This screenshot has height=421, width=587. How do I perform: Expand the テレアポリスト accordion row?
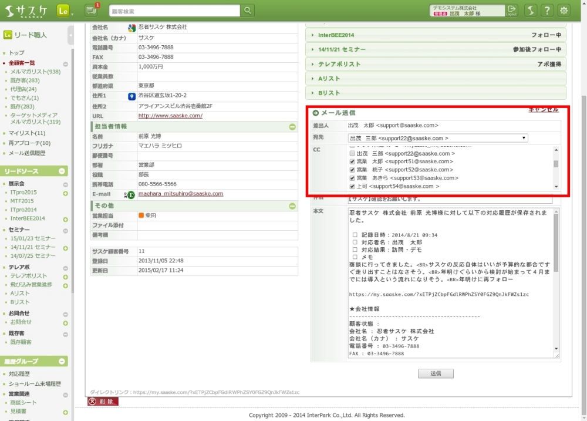[436, 64]
